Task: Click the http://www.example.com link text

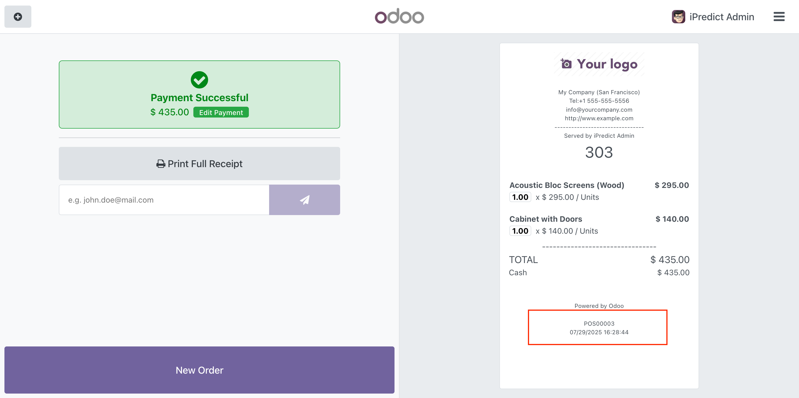Action: pyautogui.click(x=599, y=118)
